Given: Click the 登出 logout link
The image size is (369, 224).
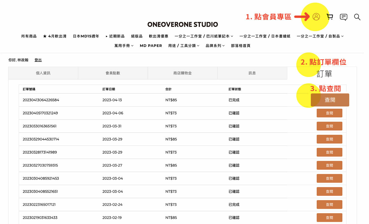Looking at the screenshot, I should point(38,60).
